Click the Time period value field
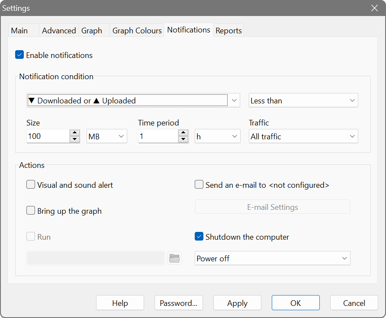 point(158,136)
